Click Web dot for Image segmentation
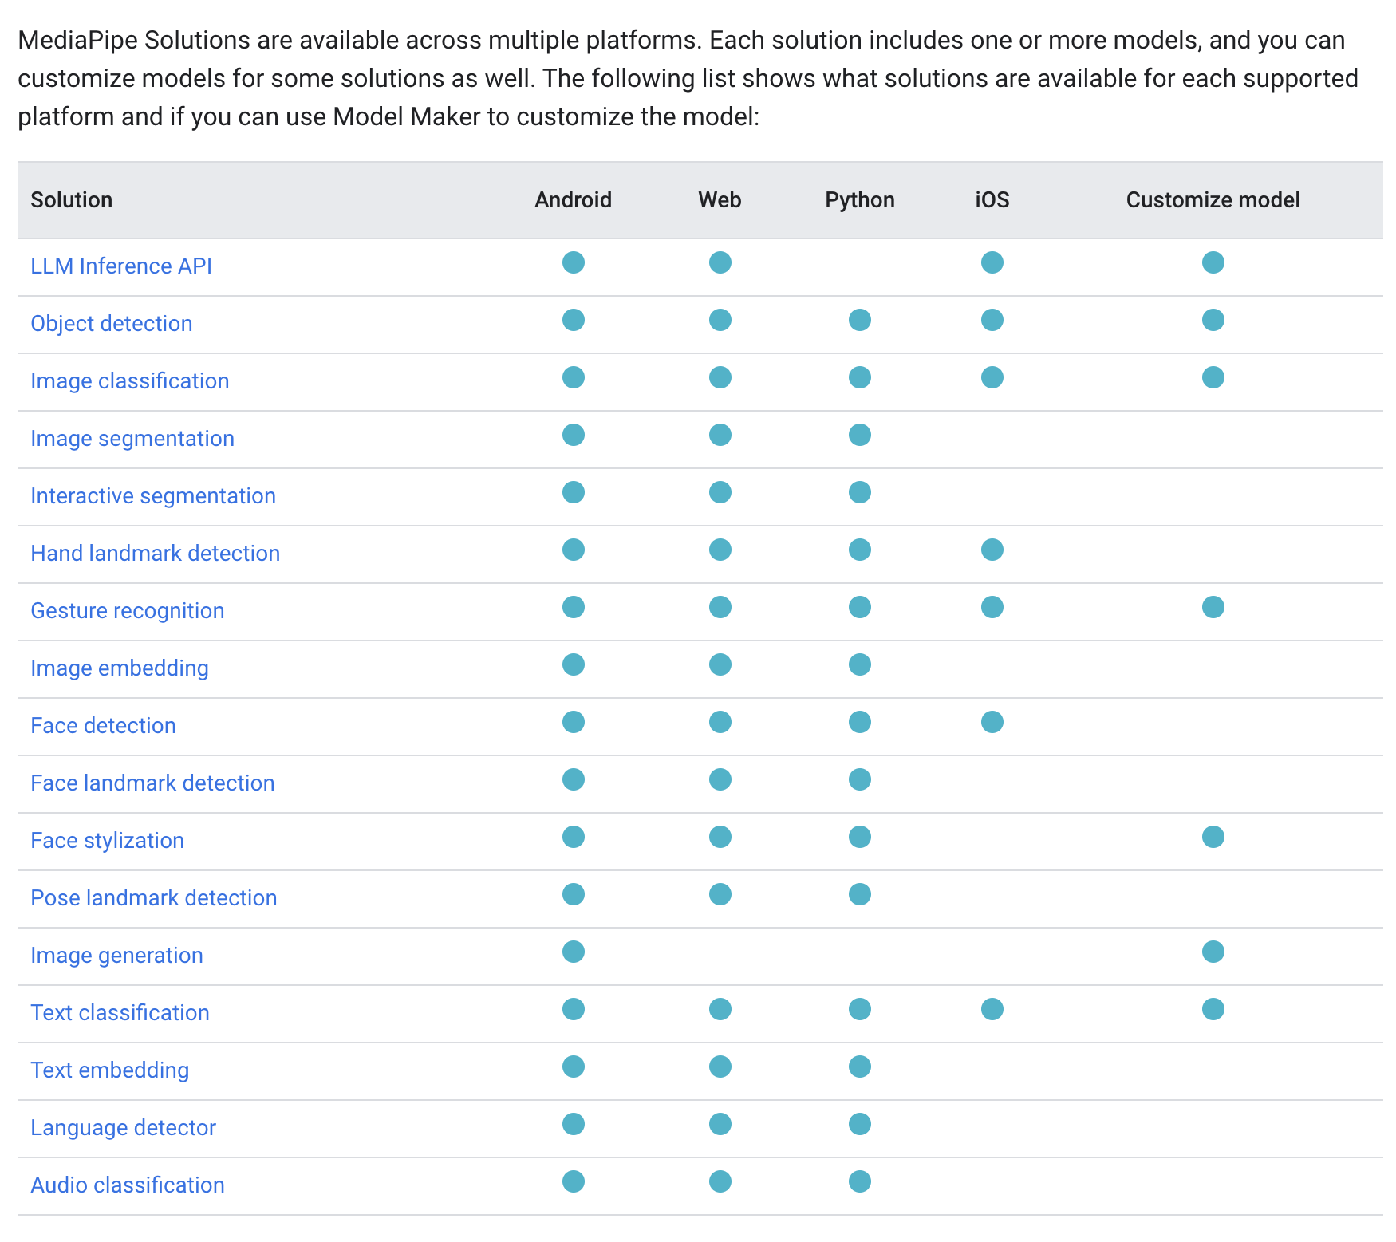This screenshot has height=1242, width=1396. click(x=720, y=435)
